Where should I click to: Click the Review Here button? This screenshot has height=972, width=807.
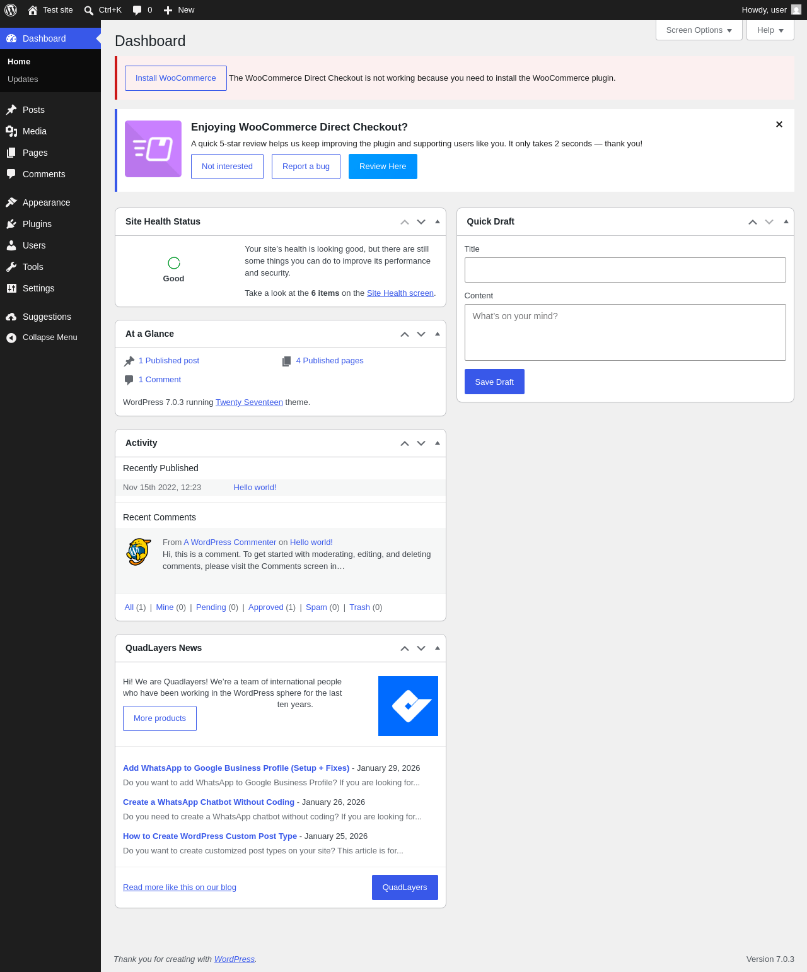pos(383,167)
